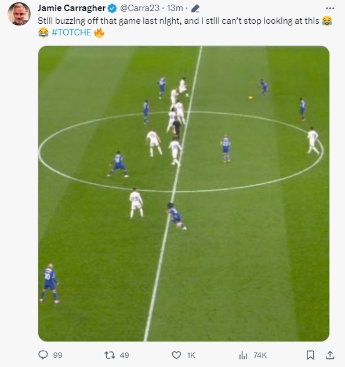Click the edited pencil icon
345x367 pixels.
195,9
